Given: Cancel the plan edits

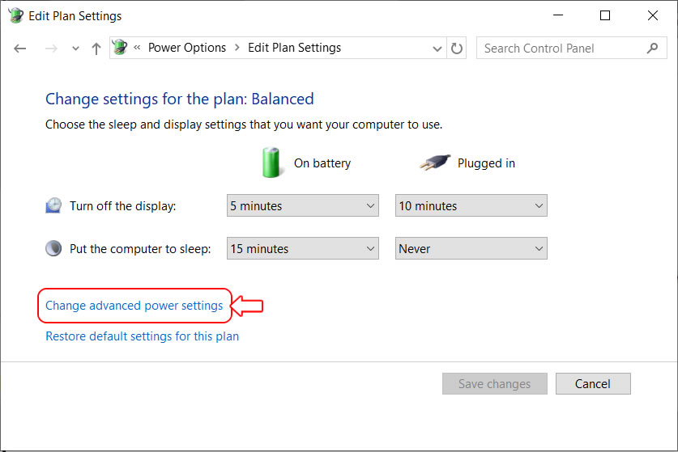Looking at the screenshot, I should click(593, 383).
